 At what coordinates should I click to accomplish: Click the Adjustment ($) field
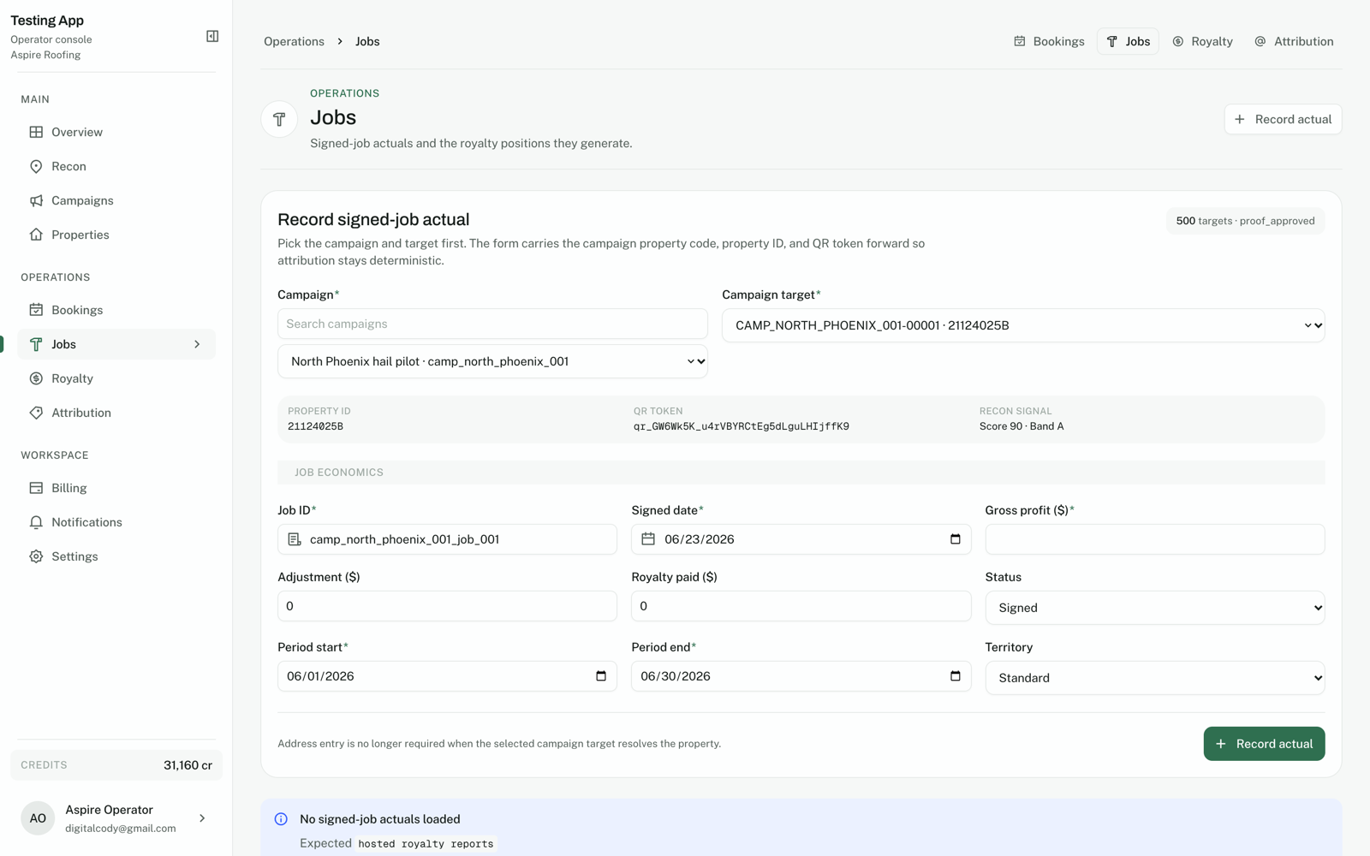pos(447,606)
